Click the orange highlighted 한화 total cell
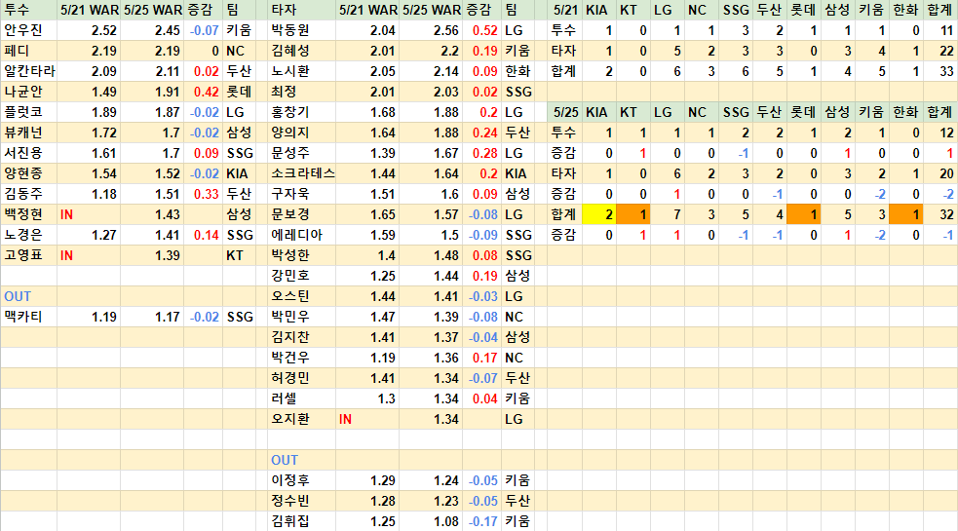958x531 pixels. [x=905, y=214]
